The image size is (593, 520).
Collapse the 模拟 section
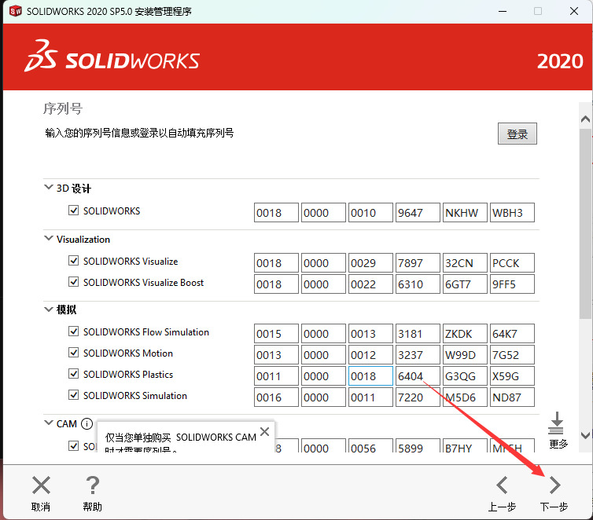[49, 309]
